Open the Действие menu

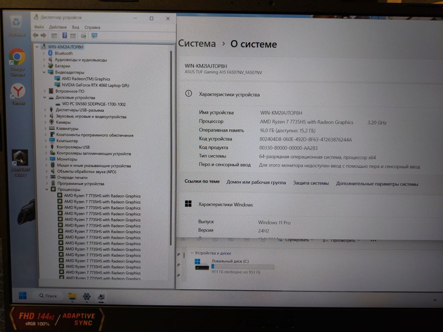[x=58, y=27]
